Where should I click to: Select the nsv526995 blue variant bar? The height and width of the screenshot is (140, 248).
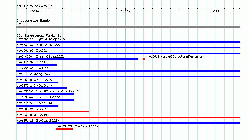(x=37, y=82)
